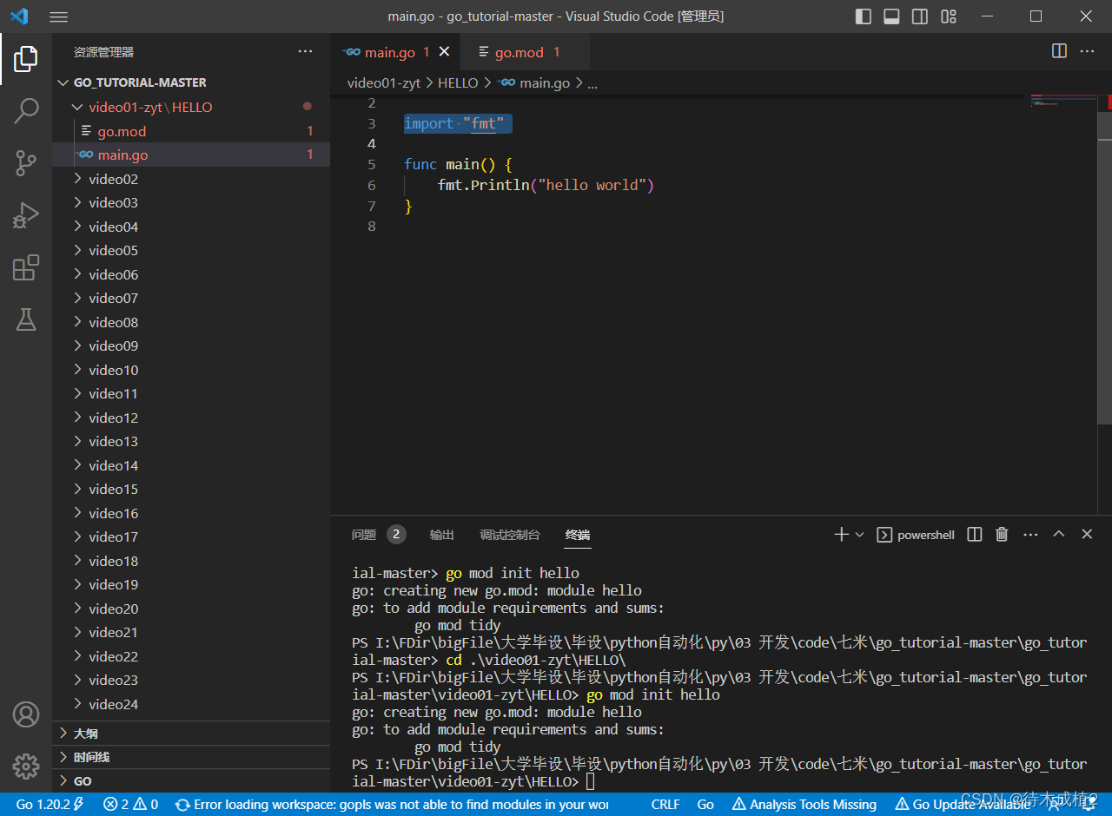The width and height of the screenshot is (1112, 816).
Task: Open the 调试控制台 debug console tab
Action: click(510, 535)
